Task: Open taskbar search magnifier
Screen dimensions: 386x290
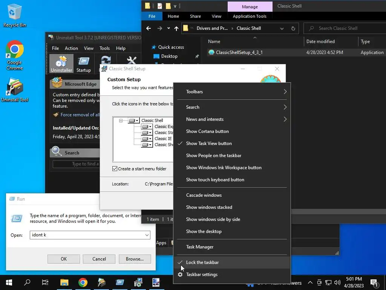Action: click(27, 282)
